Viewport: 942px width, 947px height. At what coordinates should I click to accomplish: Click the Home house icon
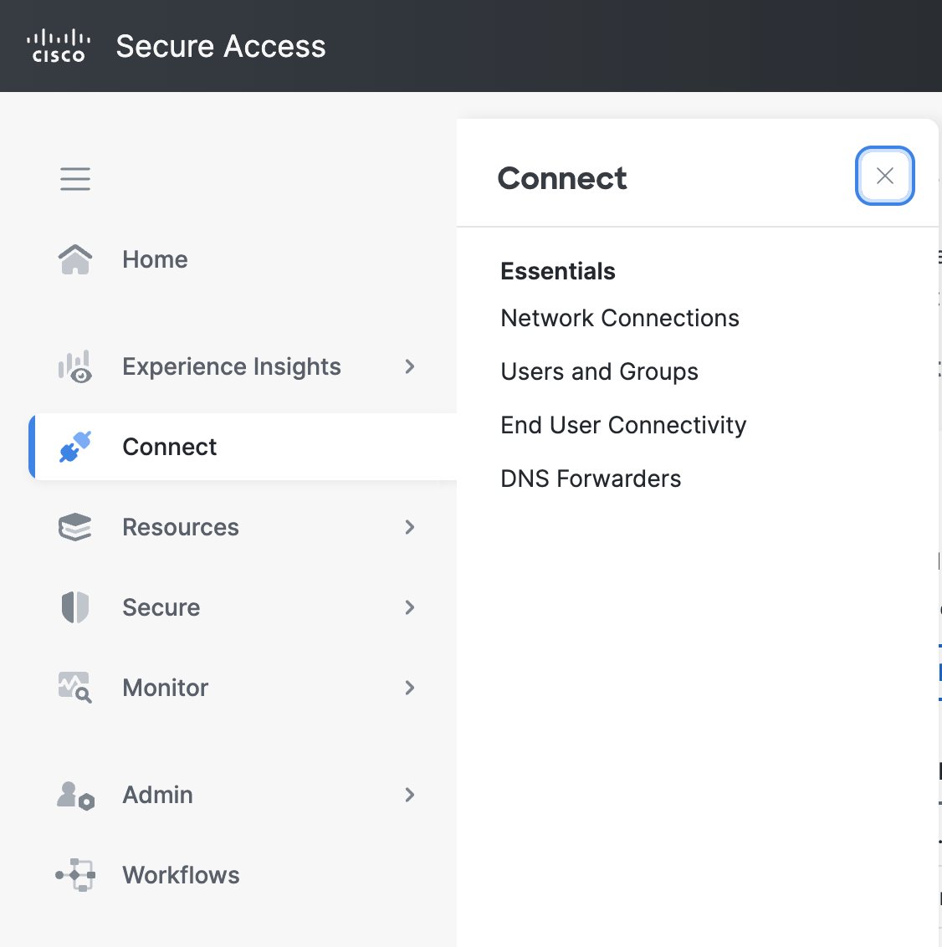click(x=75, y=259)
